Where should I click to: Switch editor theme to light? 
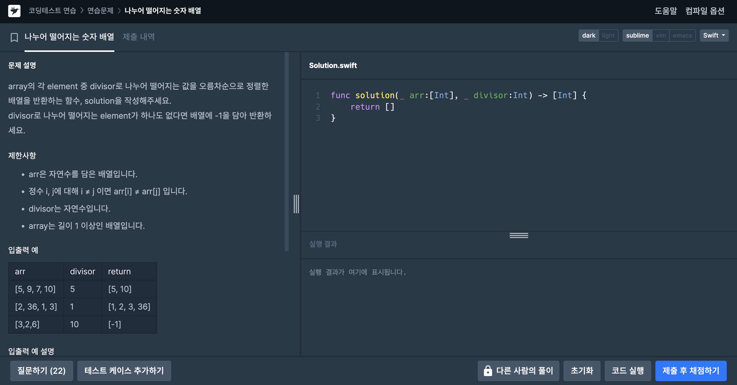pos(608,36)
